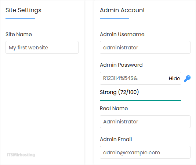Click the password strength bar
This screenshot has height=165, width=196.
[141, 101]
